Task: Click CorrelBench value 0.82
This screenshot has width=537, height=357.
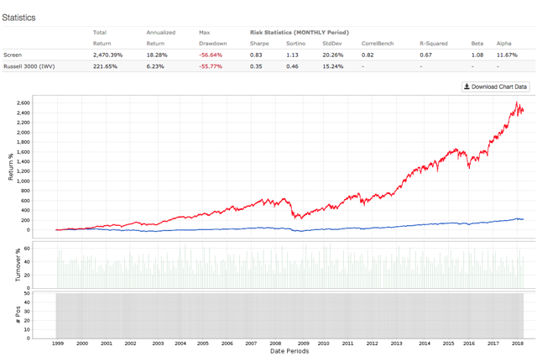Action: pyautogui.click(x=368, y=55)
